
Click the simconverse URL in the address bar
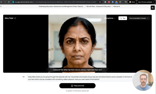[56, 2]
